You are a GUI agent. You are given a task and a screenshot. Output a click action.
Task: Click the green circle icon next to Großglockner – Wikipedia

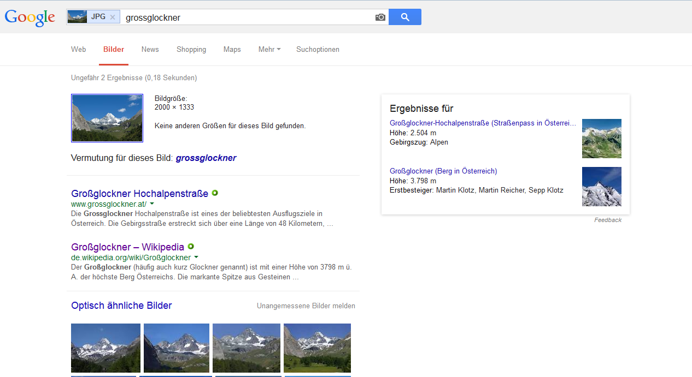pos(191,247)
